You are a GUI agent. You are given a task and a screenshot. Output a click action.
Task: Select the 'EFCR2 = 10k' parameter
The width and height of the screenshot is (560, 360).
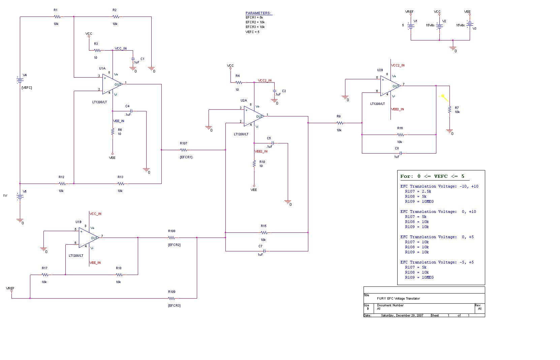(x=255, y=22)
